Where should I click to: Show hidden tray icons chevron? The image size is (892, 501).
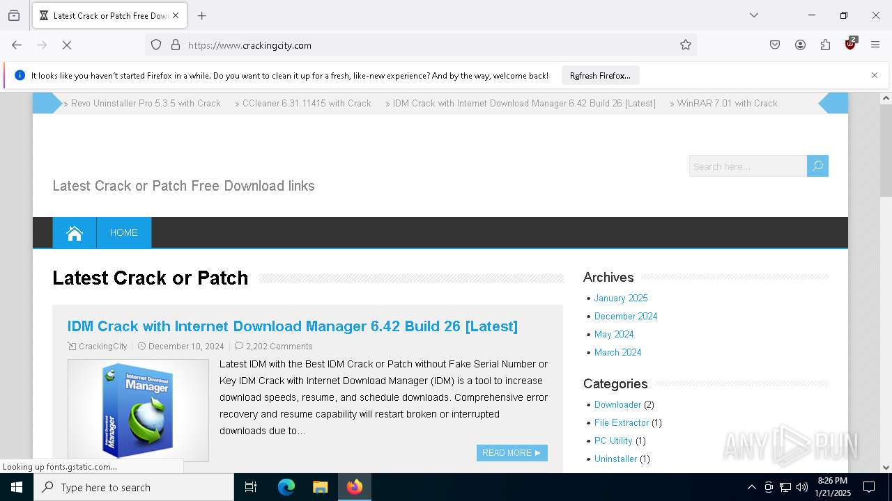click(x=751, y=487)
